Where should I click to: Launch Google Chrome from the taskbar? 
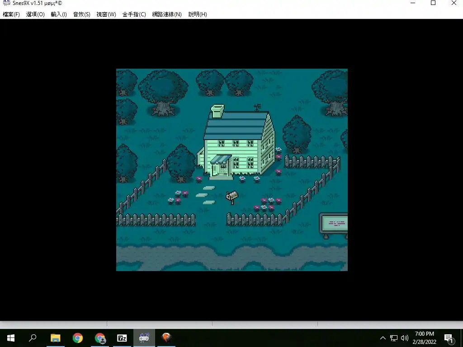tap(78, 338)
